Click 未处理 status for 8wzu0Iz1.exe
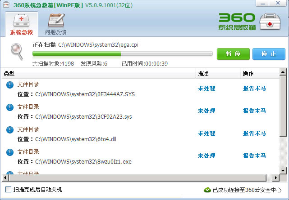The height and width of the screenshot is (200, 289). 206,156
